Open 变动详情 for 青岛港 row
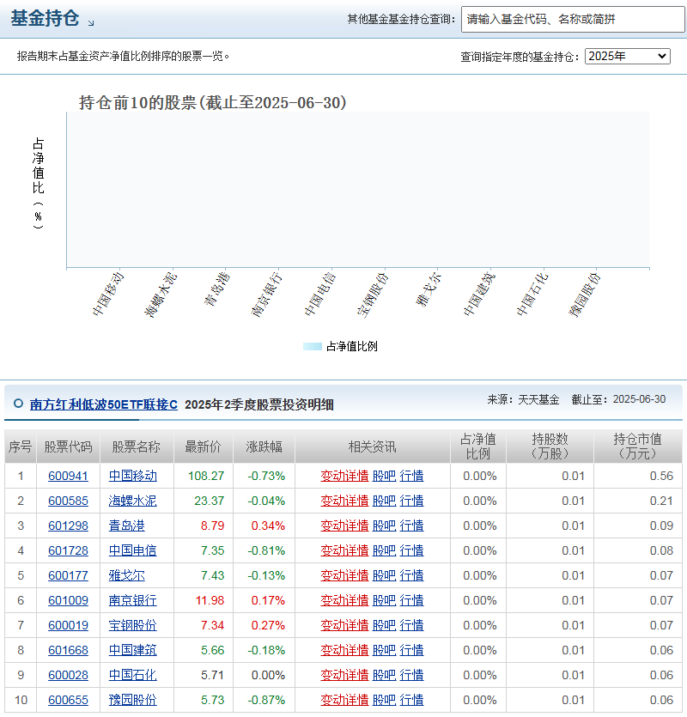Image resolution: width=687 pixels, height=717 pixels. tap(344, 526)
